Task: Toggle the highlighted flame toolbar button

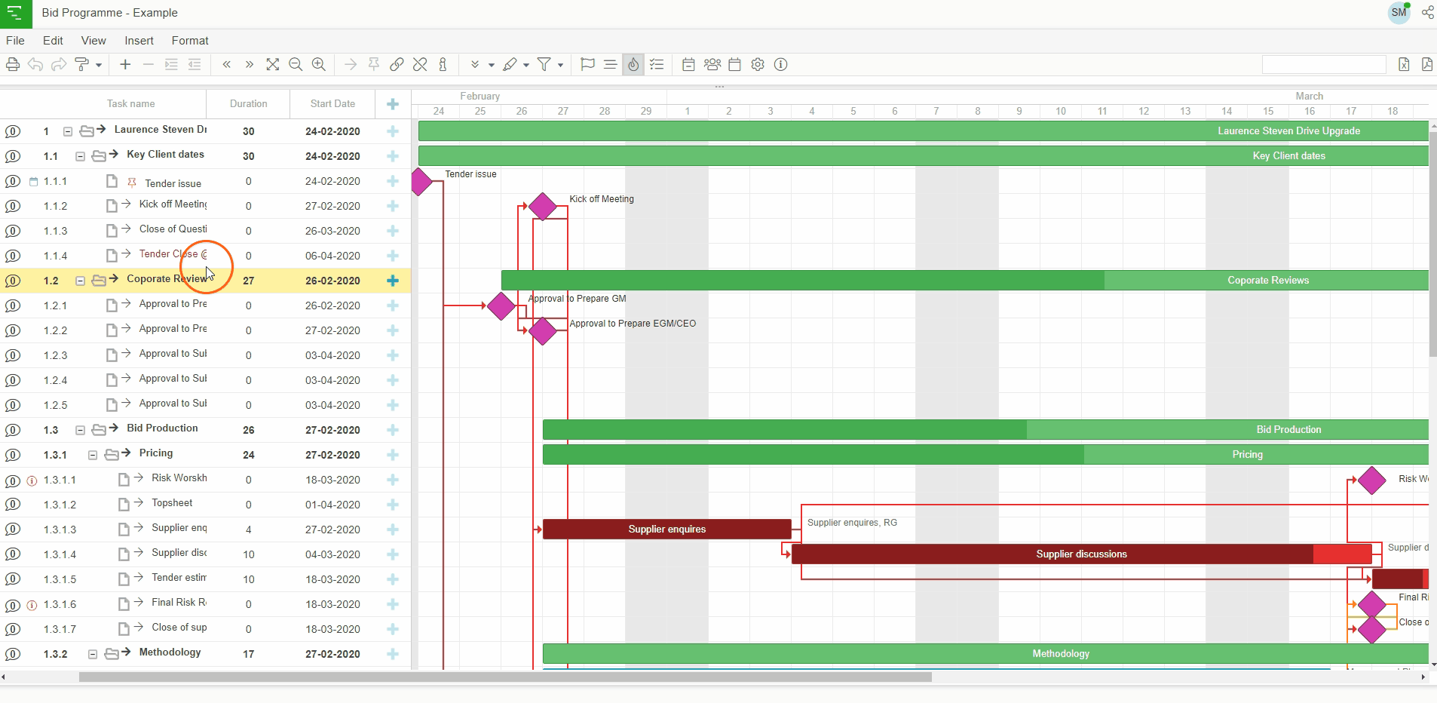Action: [x=633, y=65]
